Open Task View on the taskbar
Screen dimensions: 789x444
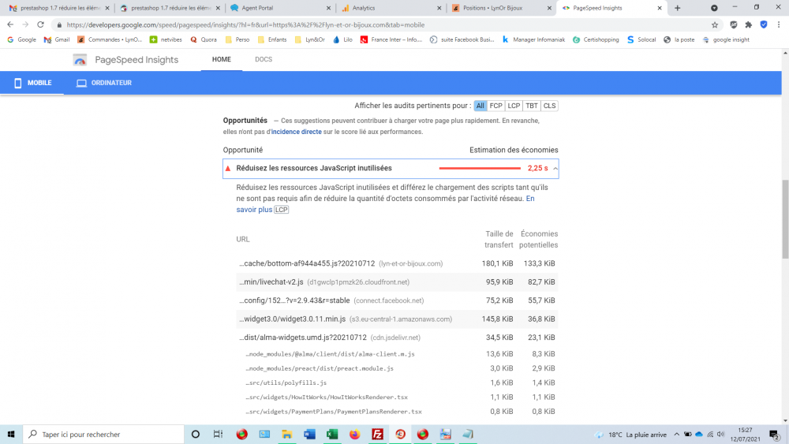218,434
